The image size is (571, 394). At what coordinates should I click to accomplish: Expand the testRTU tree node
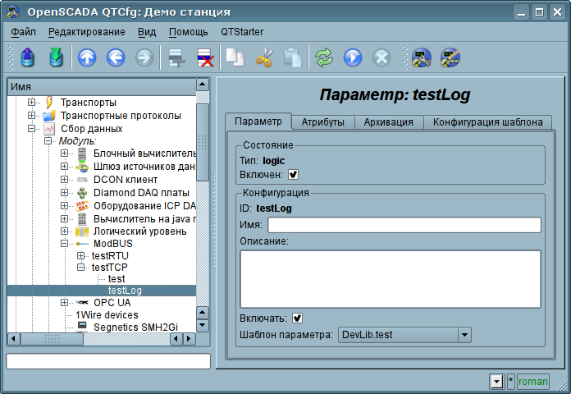[x=80, y=256]
